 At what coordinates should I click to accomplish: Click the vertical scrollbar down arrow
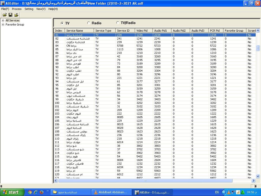point(258,176)
